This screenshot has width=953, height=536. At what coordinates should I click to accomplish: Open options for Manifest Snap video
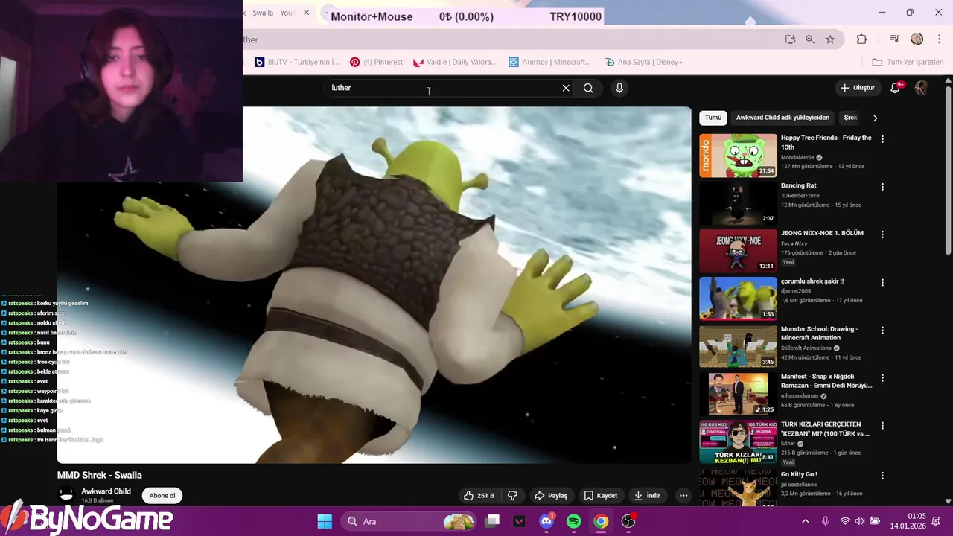pos(882,378)
